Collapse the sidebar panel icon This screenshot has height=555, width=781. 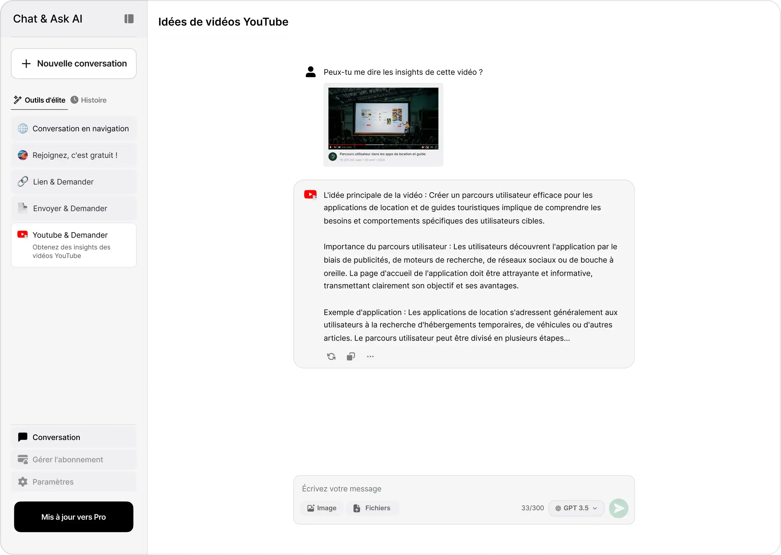(128, 19)
